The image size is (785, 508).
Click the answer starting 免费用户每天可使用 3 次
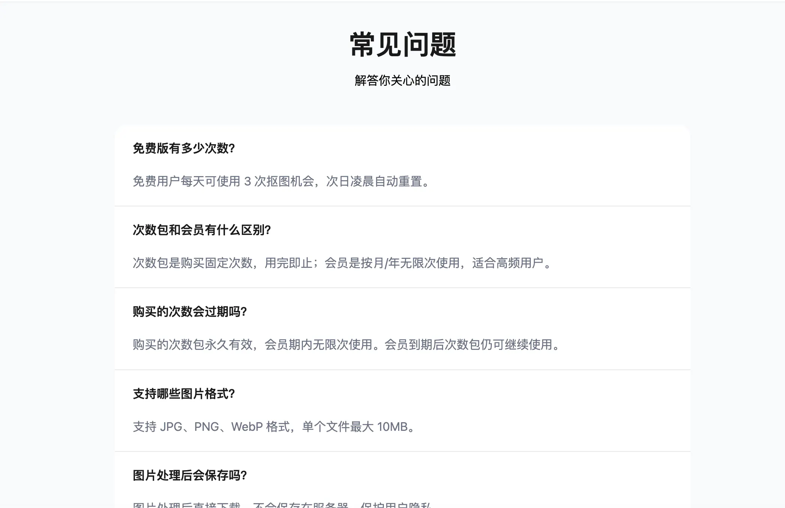(x=282, y=181)
